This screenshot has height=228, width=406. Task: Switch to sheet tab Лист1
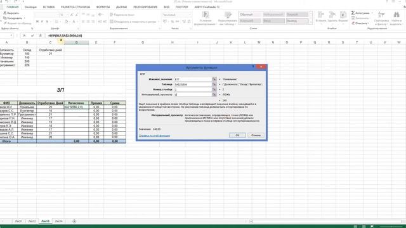[x=18, y=221]
